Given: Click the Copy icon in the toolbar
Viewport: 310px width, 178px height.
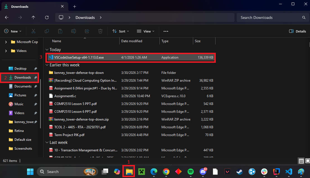Looking at the screenshot, I should tap(47, 31).
